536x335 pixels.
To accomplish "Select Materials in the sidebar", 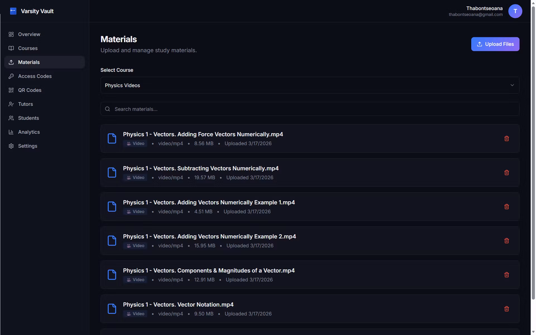I will (x=45, y=62).
